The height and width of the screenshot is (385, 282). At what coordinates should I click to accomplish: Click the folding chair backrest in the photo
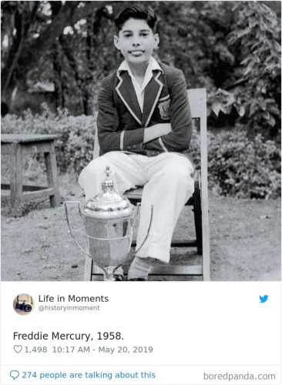(x=198, y=102)
